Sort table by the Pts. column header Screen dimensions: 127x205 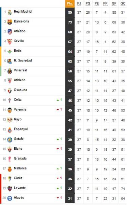[70, 4]
